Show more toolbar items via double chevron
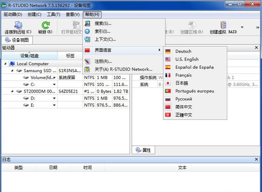This screenshot has width=262, height=192. pos(258,27)
